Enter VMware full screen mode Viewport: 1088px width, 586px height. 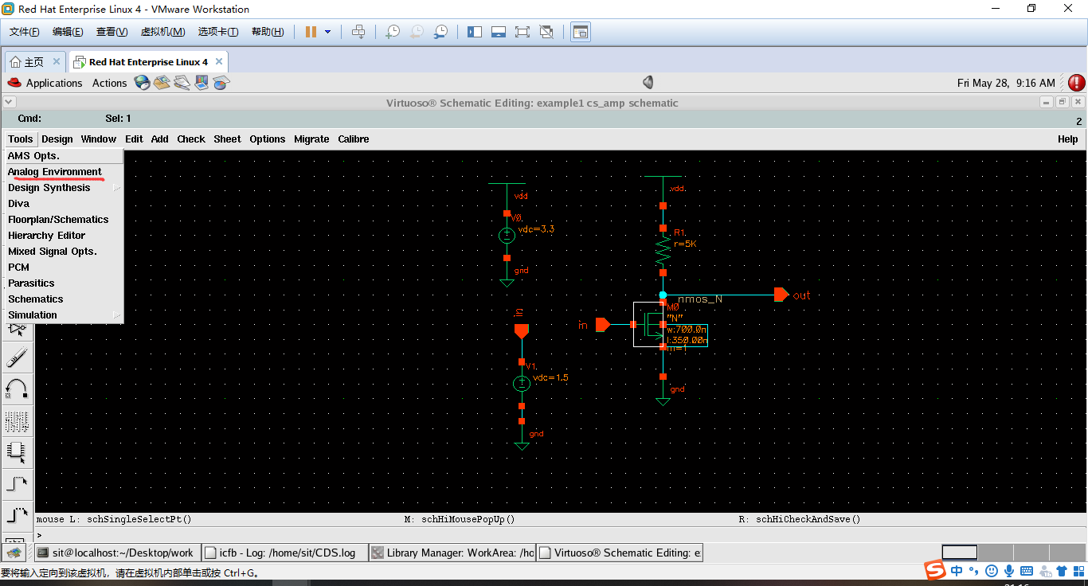point(522,32)
